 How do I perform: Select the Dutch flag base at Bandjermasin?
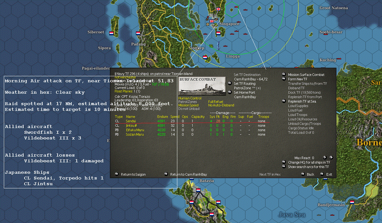coord(352,202)
